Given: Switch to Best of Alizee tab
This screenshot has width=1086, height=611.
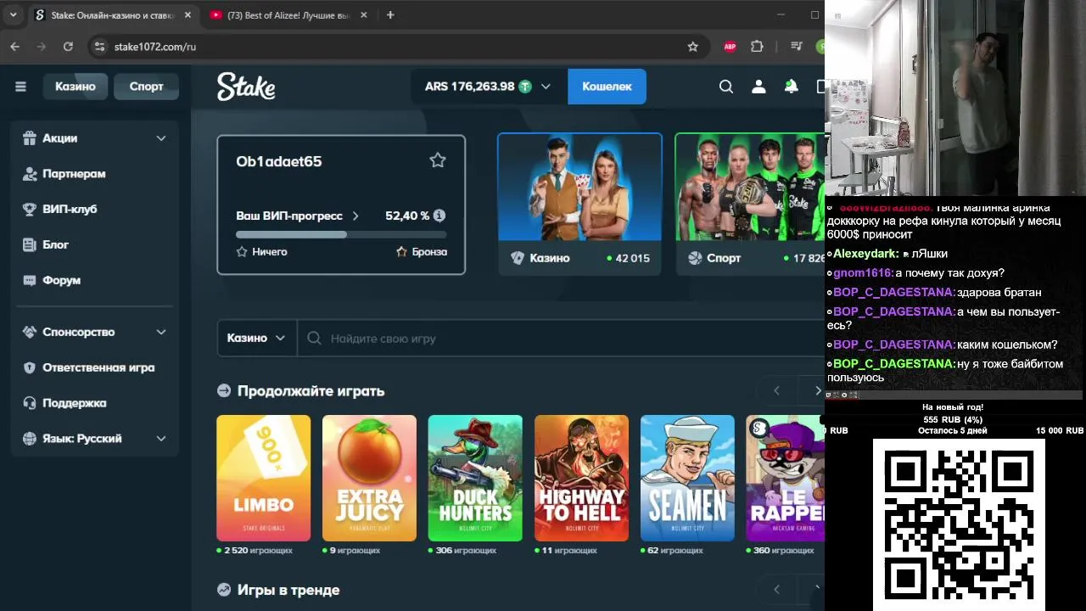Looking at the screenshot, I should (288, 15).
